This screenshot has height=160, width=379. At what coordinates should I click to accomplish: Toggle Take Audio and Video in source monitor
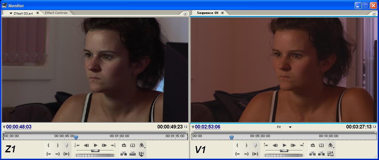click(x=142, y=153)
